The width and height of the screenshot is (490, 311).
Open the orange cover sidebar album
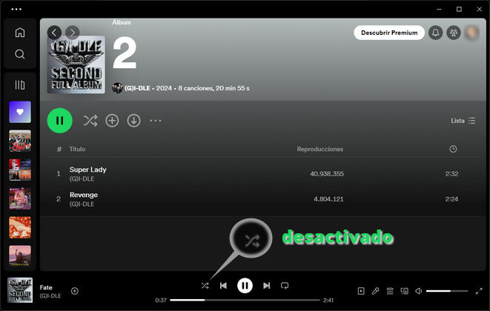[x=20, y=227]
